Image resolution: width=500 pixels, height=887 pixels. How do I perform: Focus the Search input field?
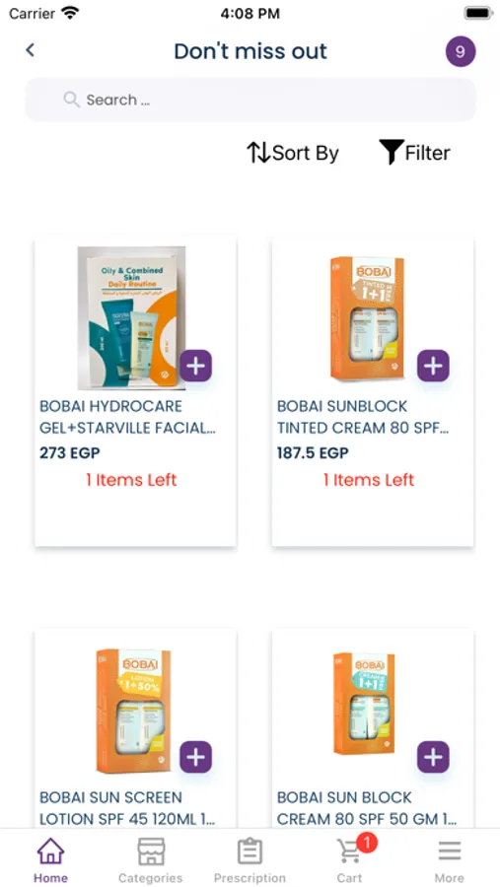[250, 100]
